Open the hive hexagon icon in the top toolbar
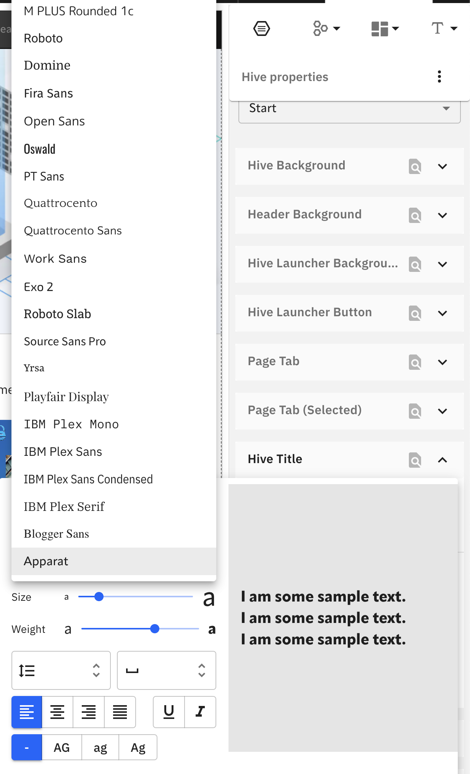 click(x=262, y=28)
